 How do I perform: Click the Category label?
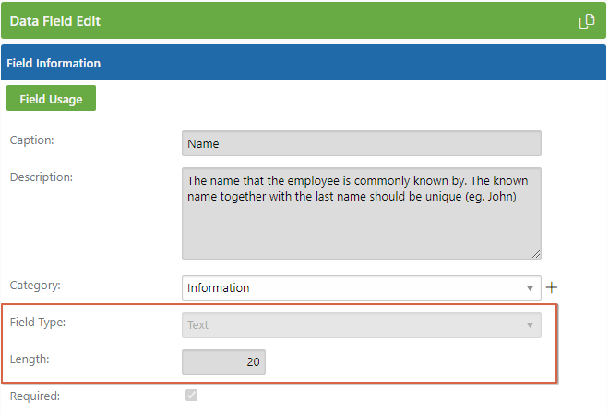pyautogui.click(x=35, y=286)
